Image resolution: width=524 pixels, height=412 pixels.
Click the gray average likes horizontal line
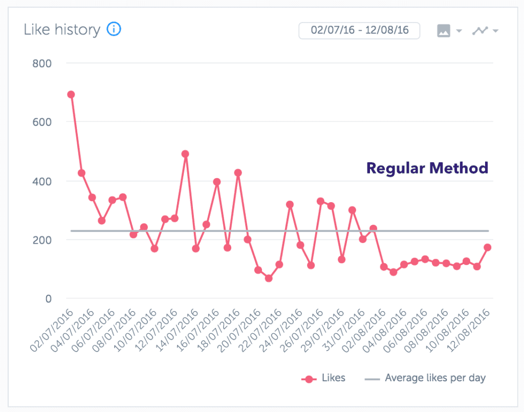point(280,230)
